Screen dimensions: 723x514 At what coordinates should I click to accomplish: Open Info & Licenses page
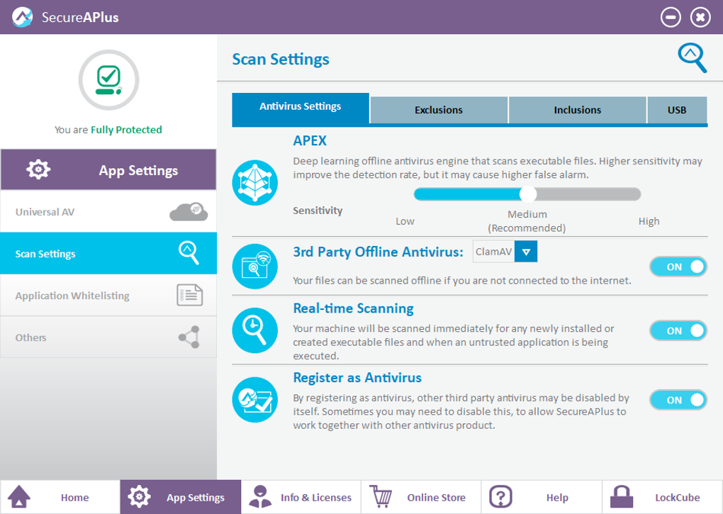[301, 497]
